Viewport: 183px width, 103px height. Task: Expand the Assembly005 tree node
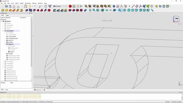(3, 61)
